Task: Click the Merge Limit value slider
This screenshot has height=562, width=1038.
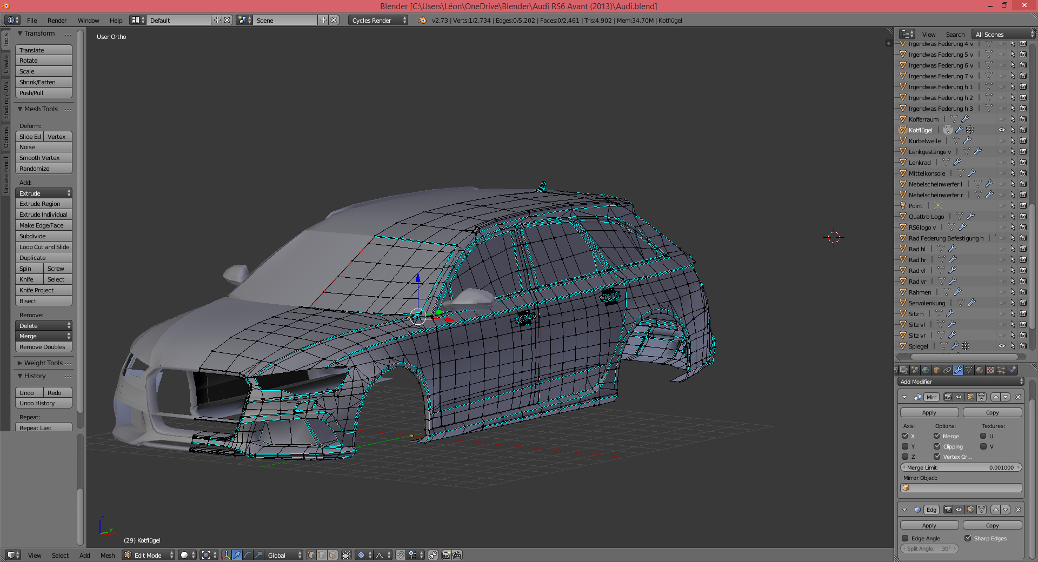Action: point(961,467)
